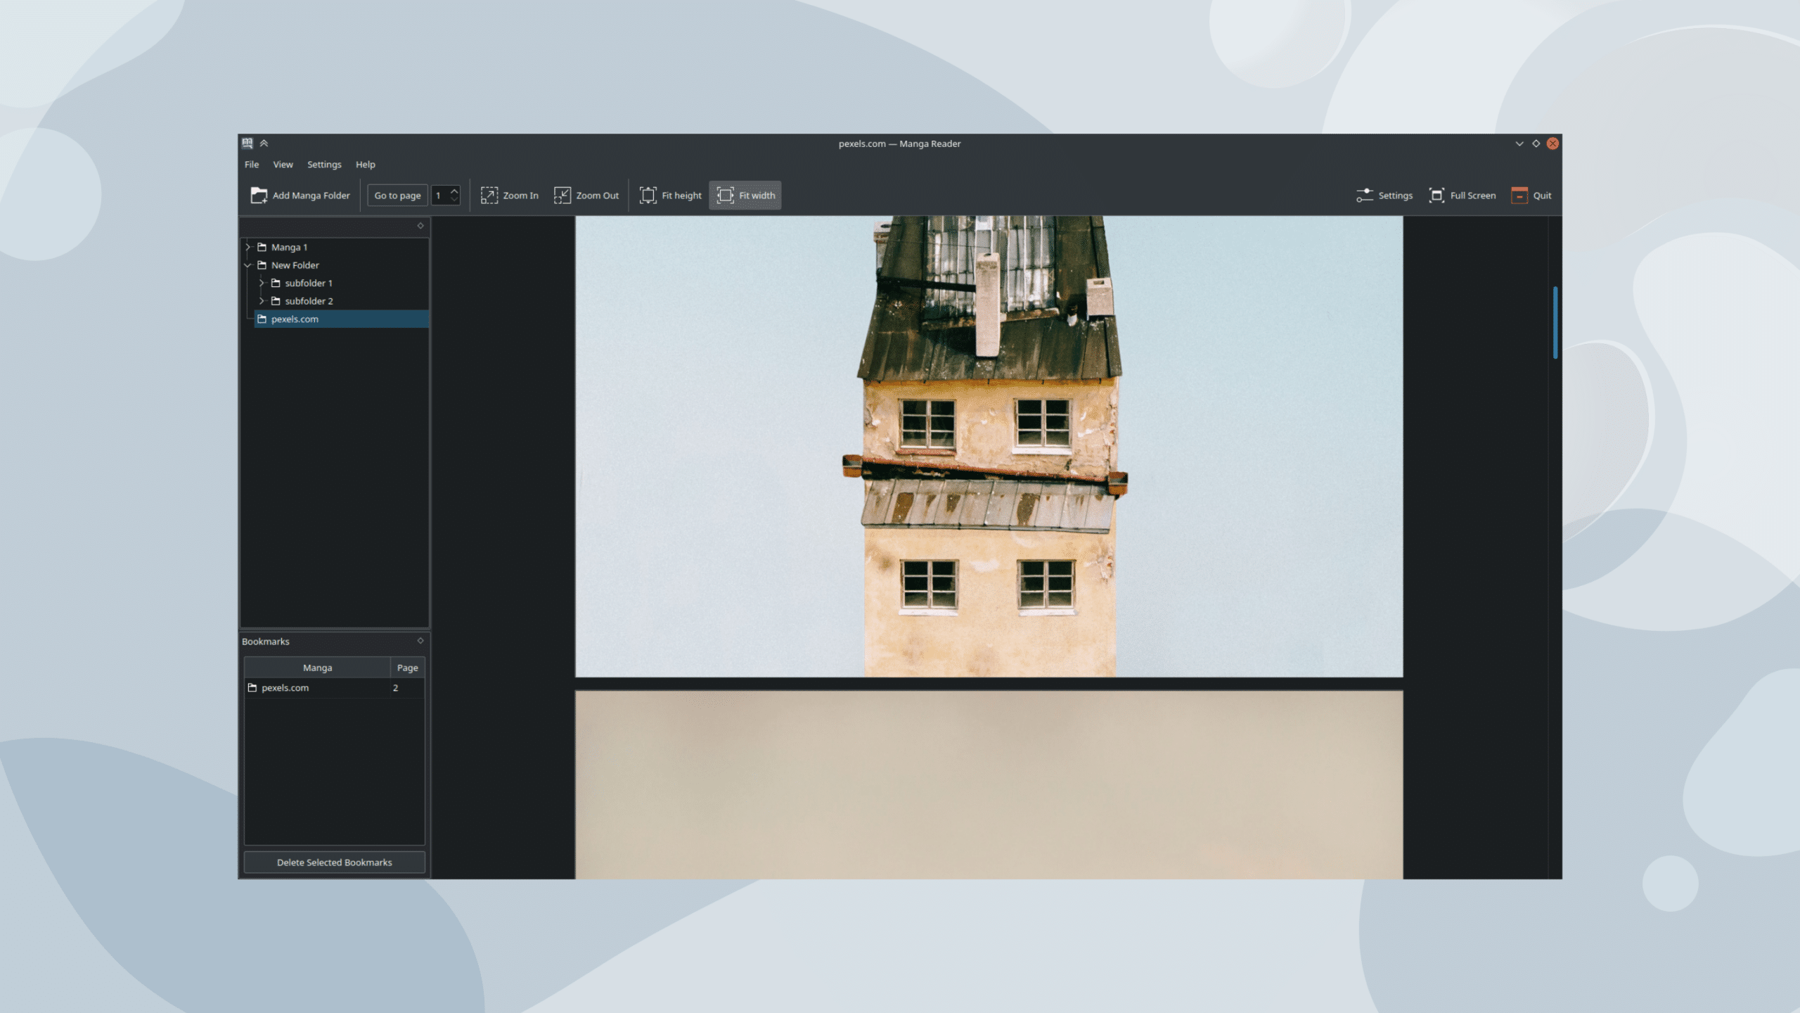Minimize the Manga Reader window
Screen dimensions: 1800x1013
[x=1519, y=144]
